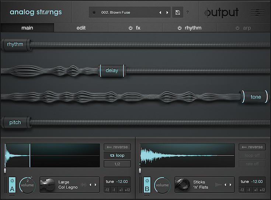Click layer B tune value -12.00
The width and height of the screenshot is (271, 200).
[x=257, y=182]
